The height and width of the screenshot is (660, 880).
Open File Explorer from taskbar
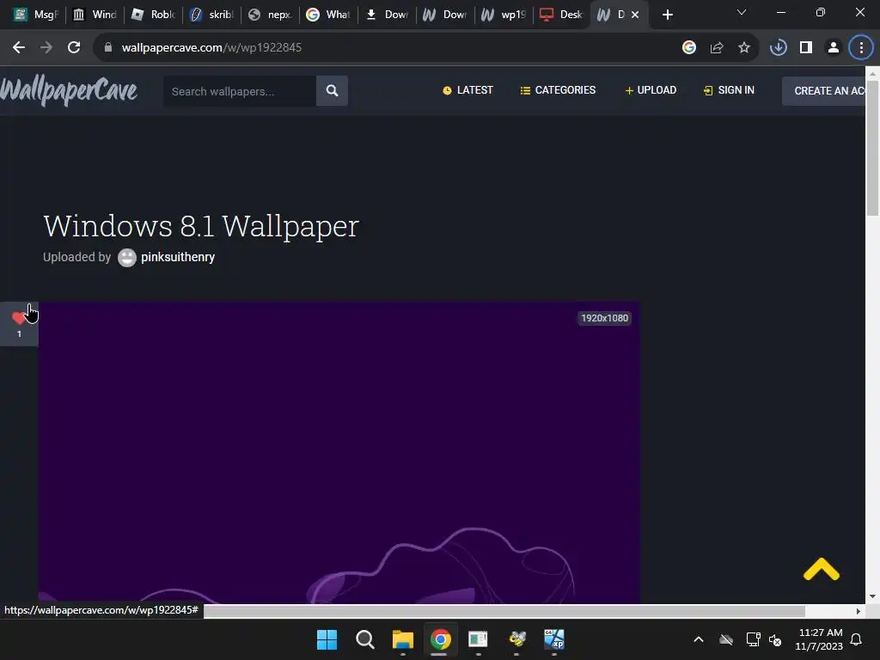pyautogui.click(x=402, y=639)
